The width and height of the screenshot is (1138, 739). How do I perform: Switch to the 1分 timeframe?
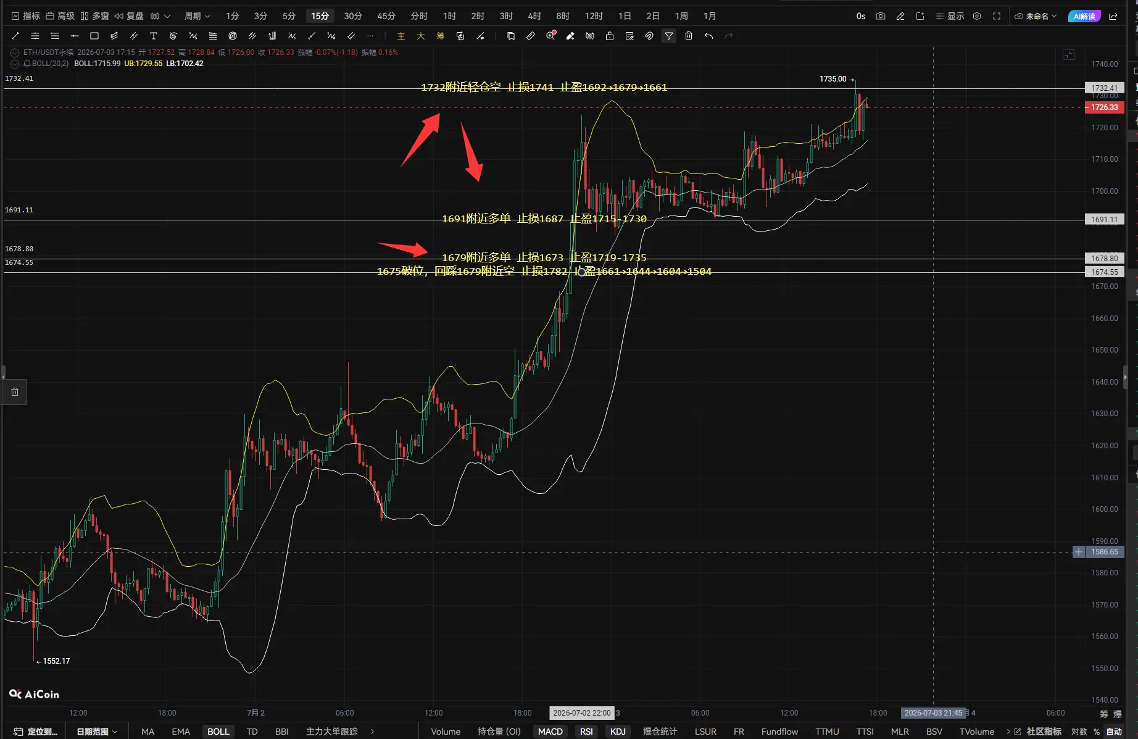[232, 16]
